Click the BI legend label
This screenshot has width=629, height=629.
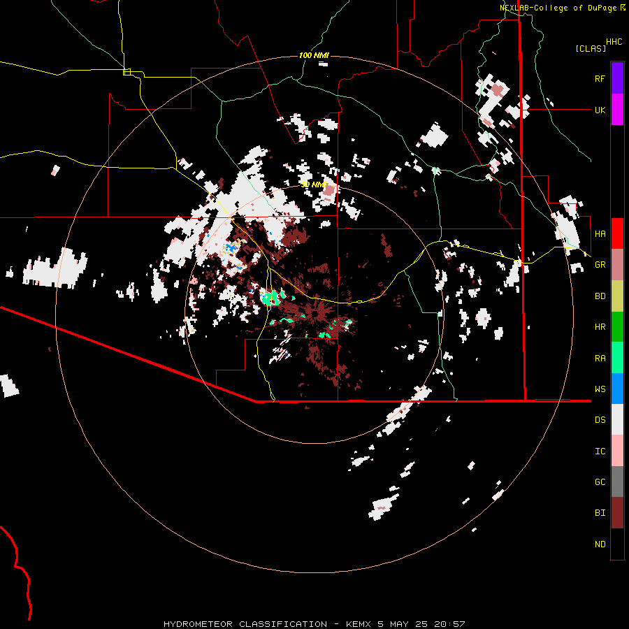point(600,513)
